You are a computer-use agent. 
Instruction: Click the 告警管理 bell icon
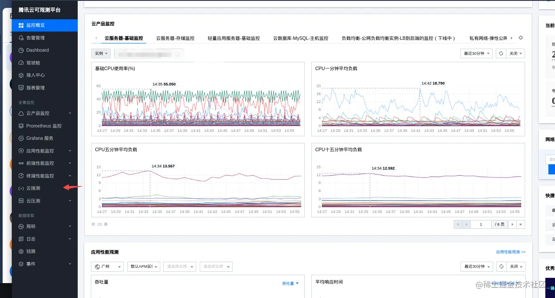tap(21, 38)
